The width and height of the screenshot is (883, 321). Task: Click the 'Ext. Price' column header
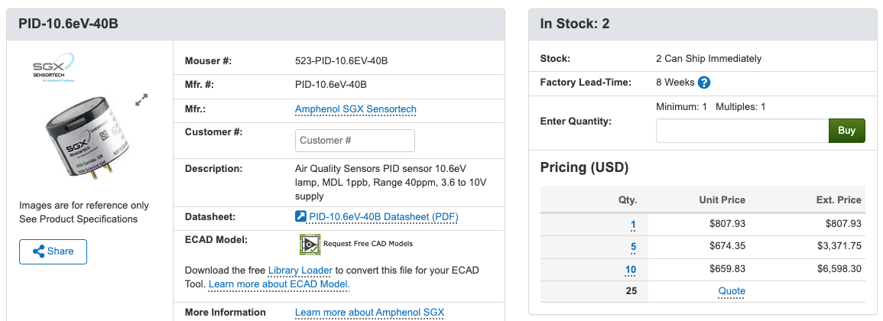(839, 200)
